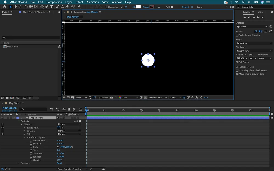Viewport: 274px width, 171px height.
Task: Expand the Ellipse Path 1 property group
Action: coord(24,128)
